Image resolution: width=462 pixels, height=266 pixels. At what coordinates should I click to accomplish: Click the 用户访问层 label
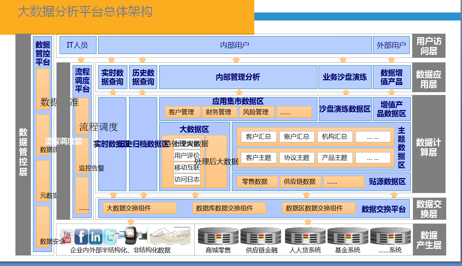point(429,46)
